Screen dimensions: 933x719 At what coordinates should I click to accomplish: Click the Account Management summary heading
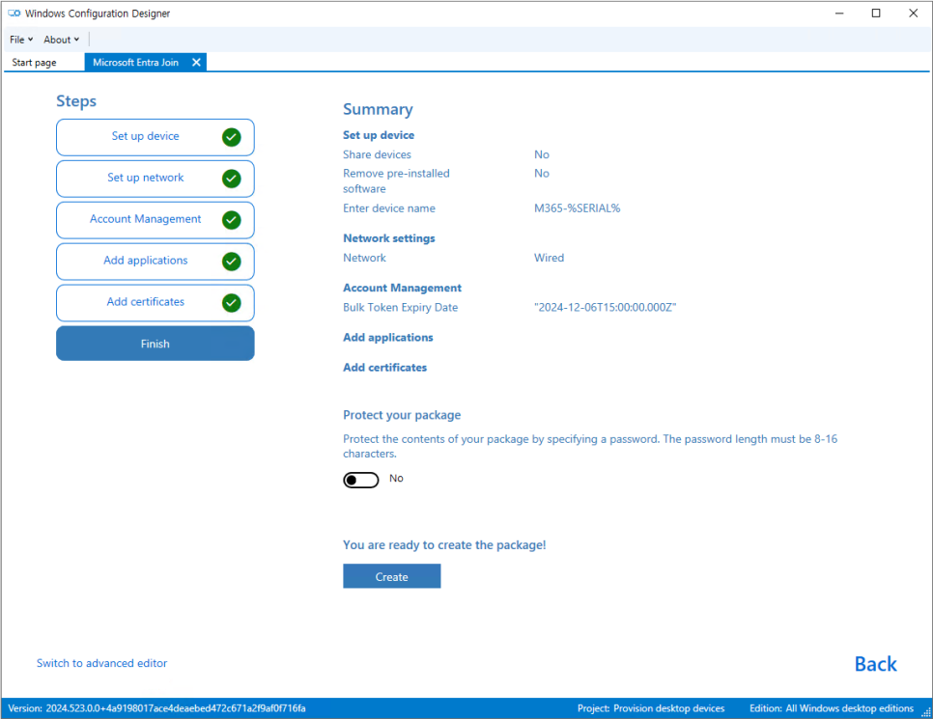point(402,288)
